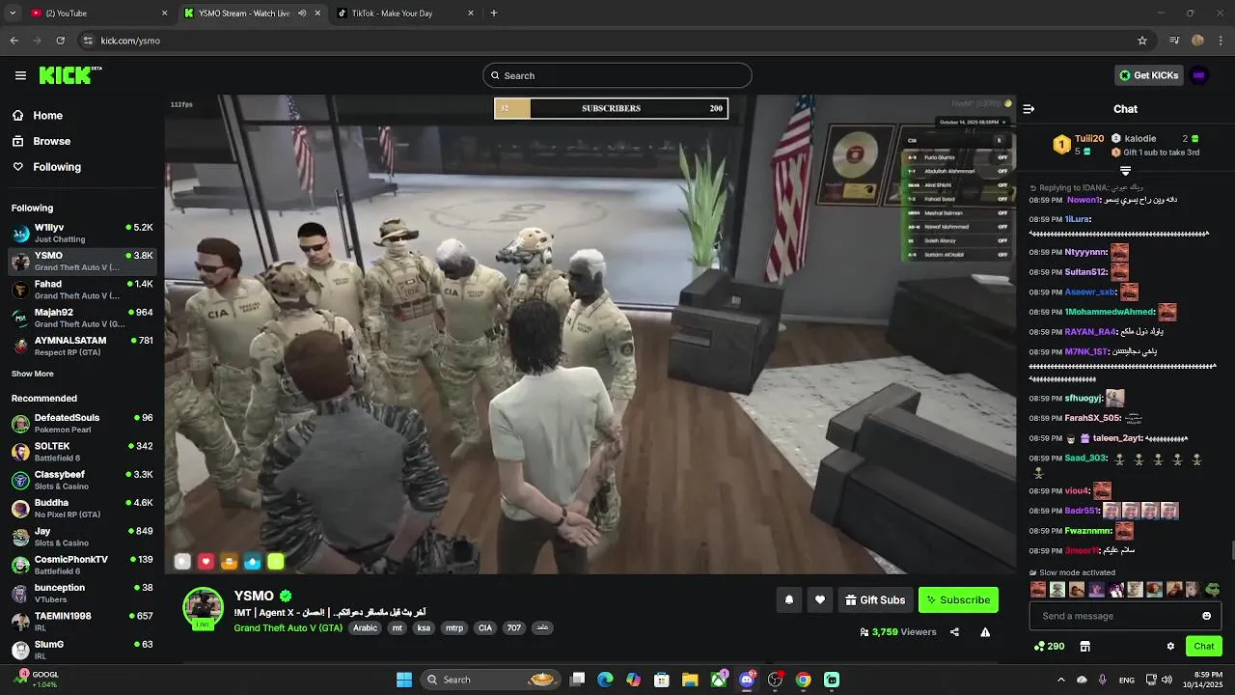Select the ksa tag

click(x=424, y=627)
